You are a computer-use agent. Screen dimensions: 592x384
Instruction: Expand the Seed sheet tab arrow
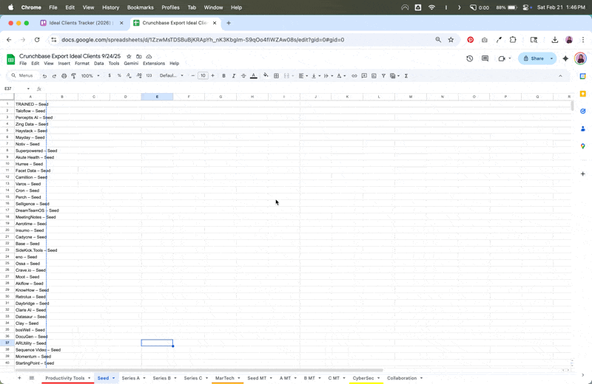point(114,378)
